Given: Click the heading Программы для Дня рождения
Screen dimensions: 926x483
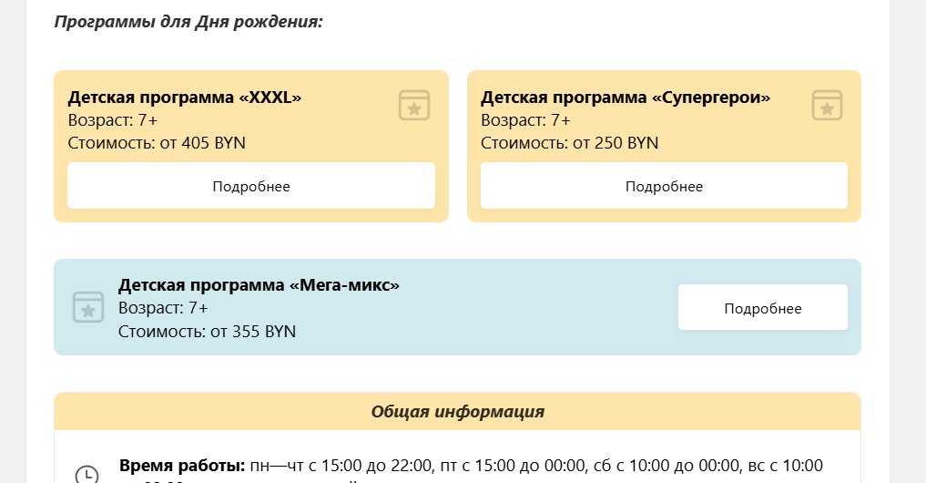Looking at the screenshot, I should pos(188,22).
